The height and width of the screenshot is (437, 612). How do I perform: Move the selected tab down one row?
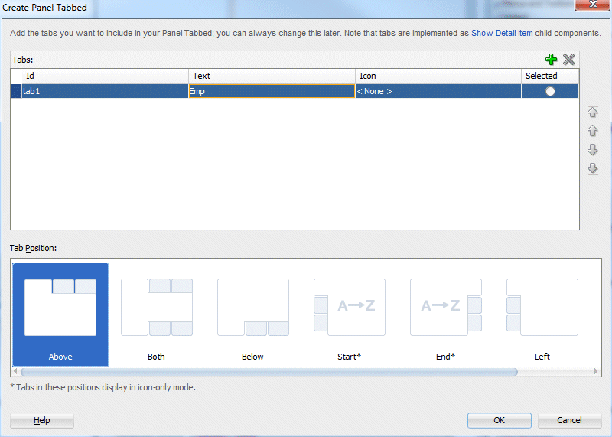click(592, 149)
